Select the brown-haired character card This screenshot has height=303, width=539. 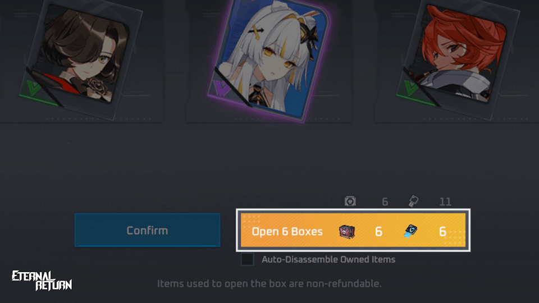tap(81, 58)
